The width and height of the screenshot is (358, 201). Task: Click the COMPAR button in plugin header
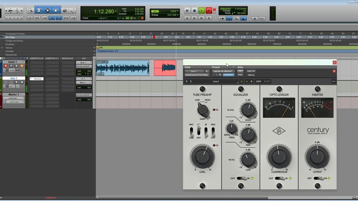(x=228, y=75)
